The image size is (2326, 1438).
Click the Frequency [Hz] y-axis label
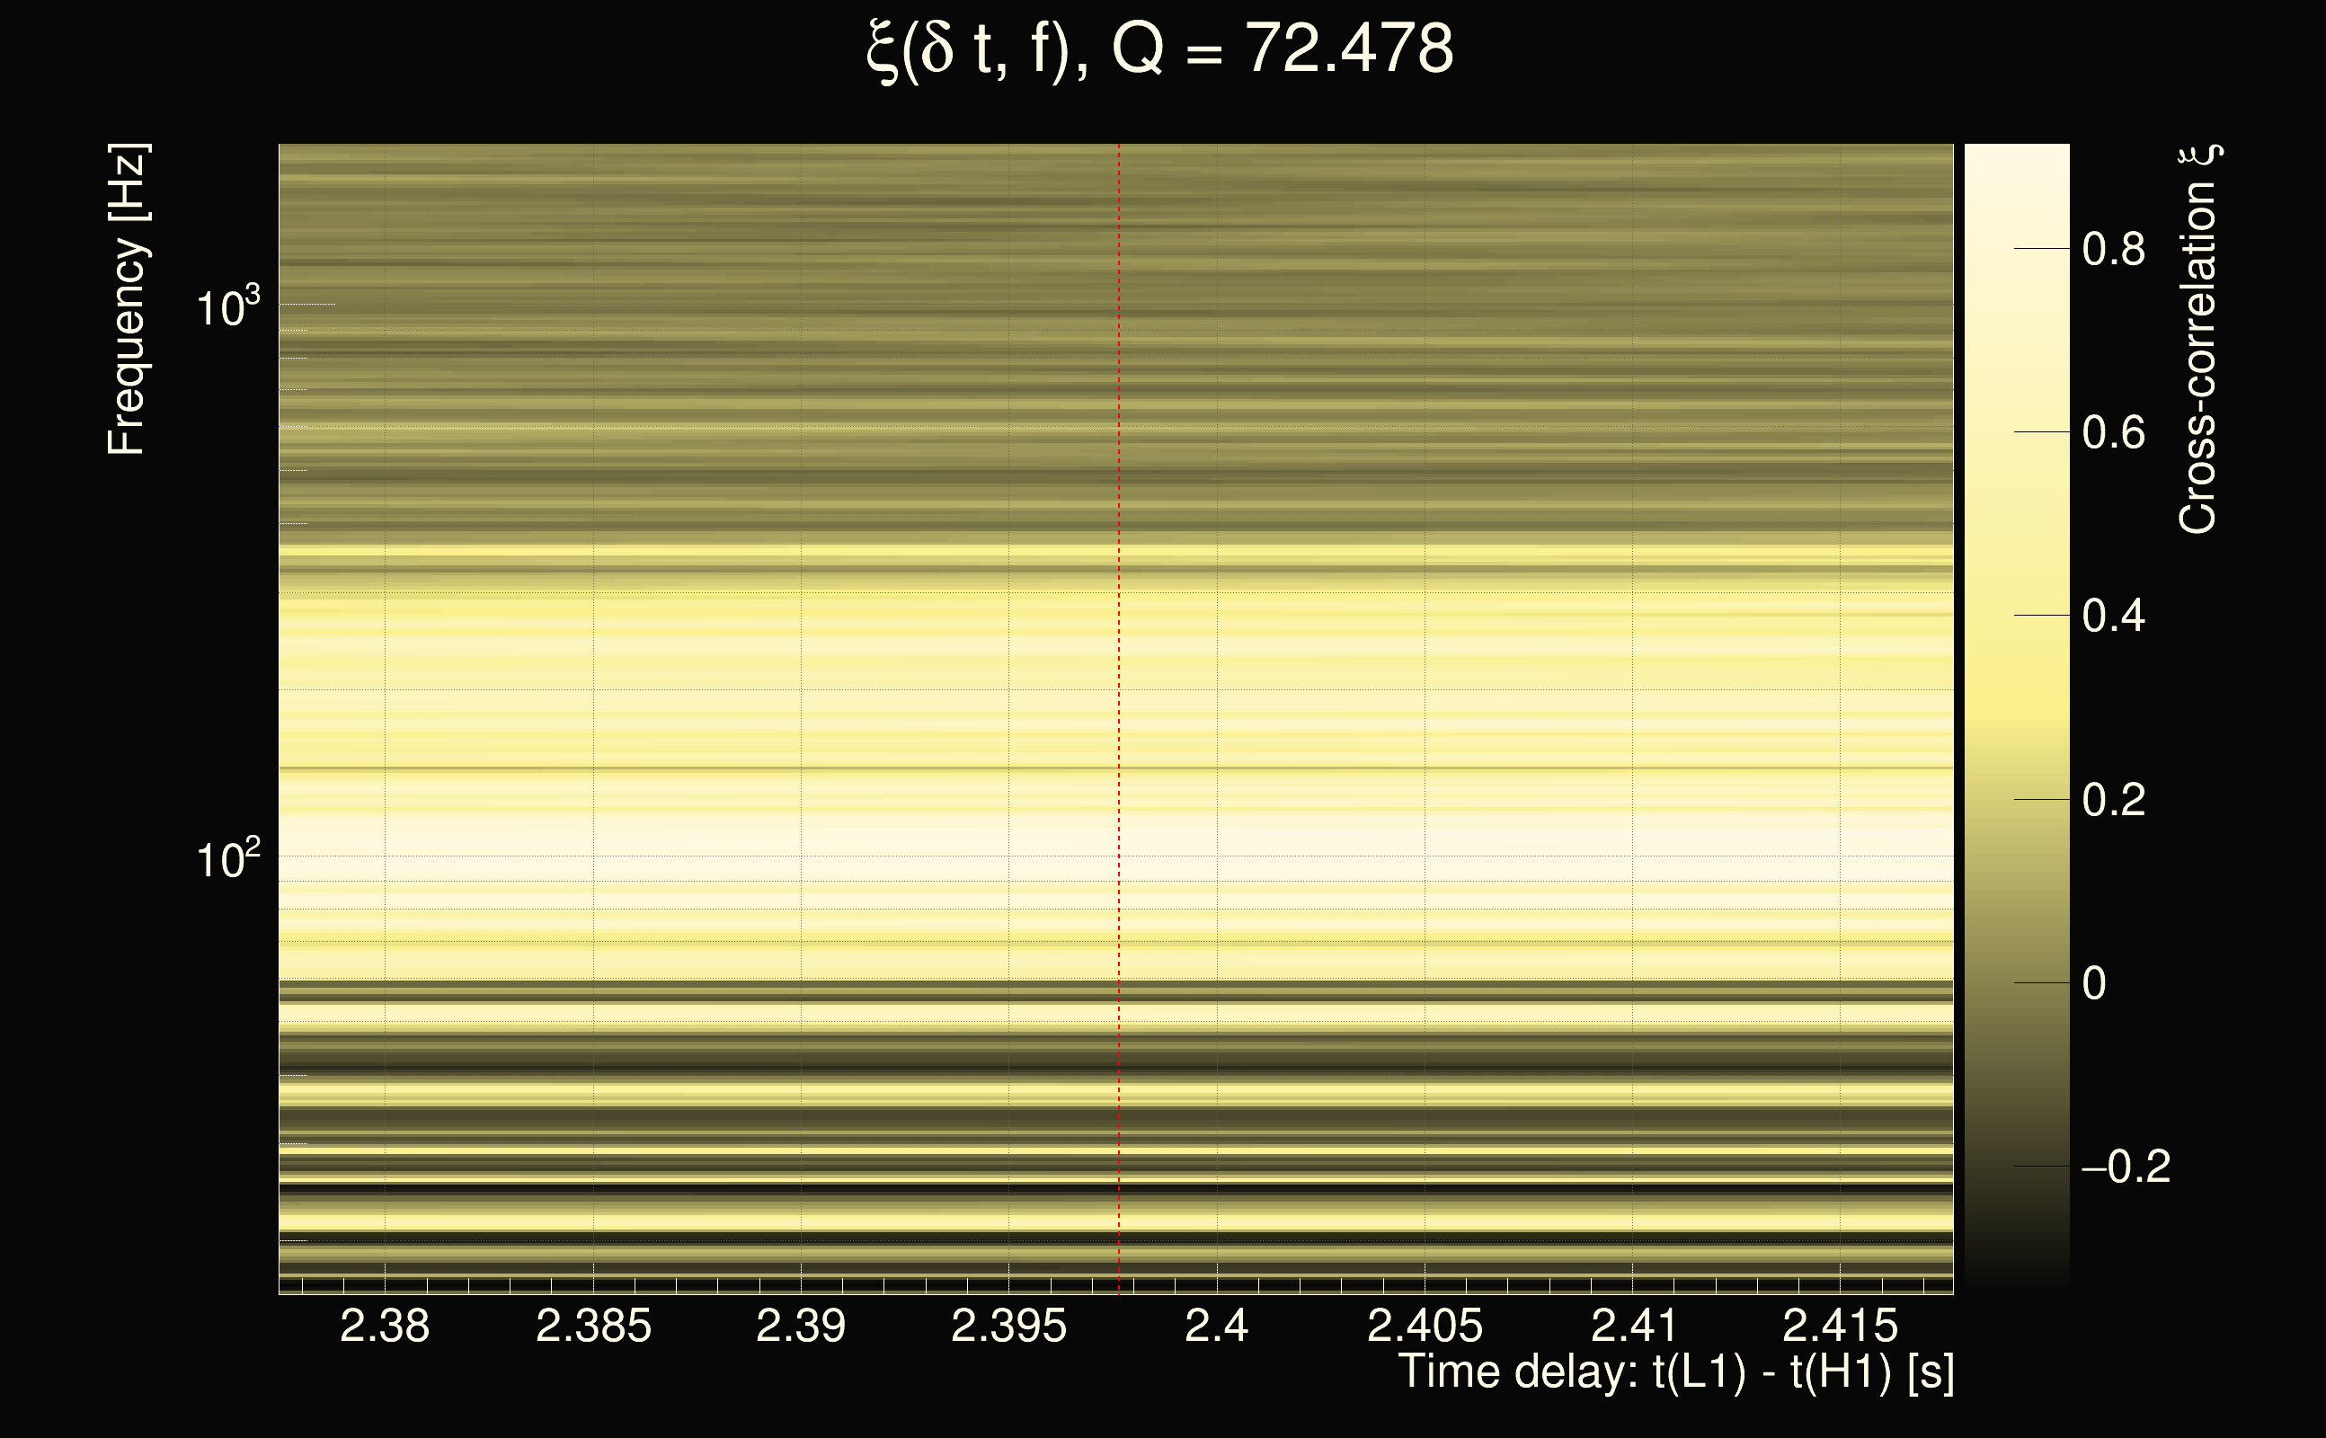(x=127, y=299)
